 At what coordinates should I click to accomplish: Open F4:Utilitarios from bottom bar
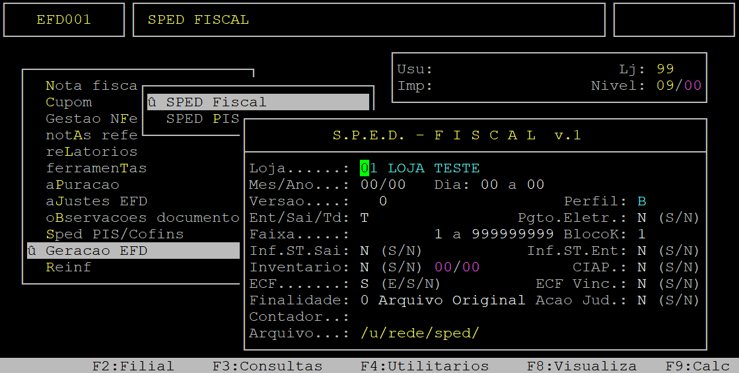(424, 366)
